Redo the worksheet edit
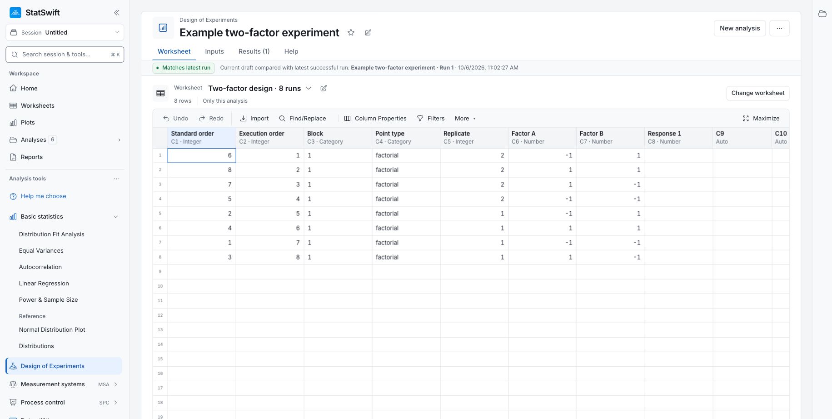This screenshot has height=419, width=832. tap(211, 118)
